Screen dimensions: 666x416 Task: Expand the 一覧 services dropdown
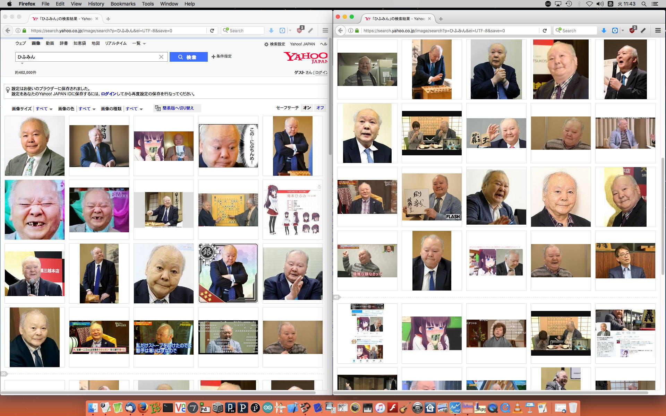pyautogui.click(x=139, y=43)
